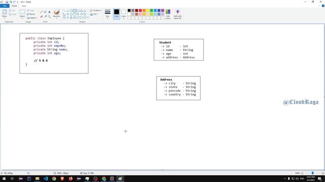Open Visual Studio Code from the taskbar

(46, 178)
